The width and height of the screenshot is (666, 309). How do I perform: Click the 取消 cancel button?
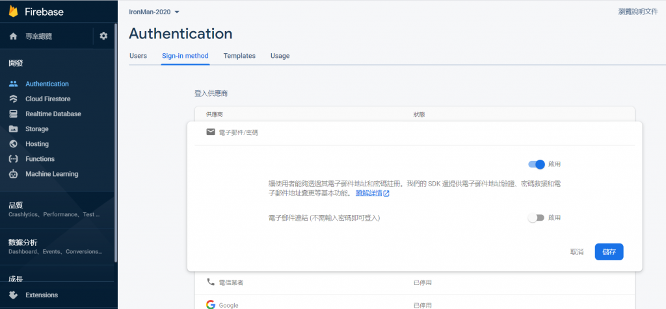pyautogui.click(x=576, y=252)
